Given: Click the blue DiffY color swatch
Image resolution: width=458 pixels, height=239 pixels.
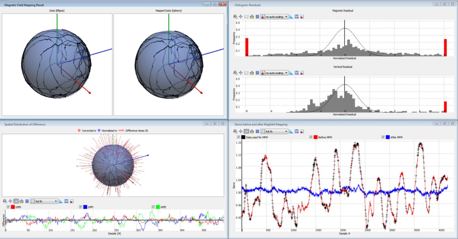Looking at the screenshot, I should click(85, 207).
